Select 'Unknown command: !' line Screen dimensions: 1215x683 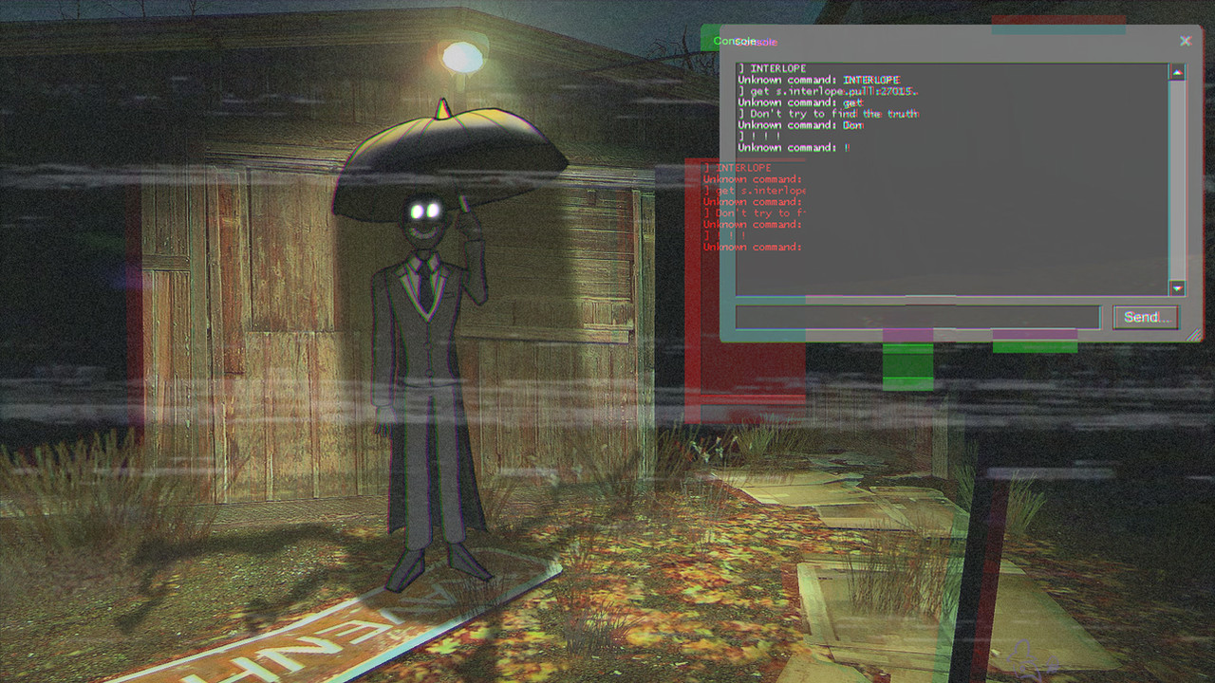tap(794, 149)
